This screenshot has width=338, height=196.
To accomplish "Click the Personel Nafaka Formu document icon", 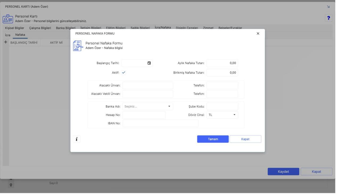I will [78, 46].
